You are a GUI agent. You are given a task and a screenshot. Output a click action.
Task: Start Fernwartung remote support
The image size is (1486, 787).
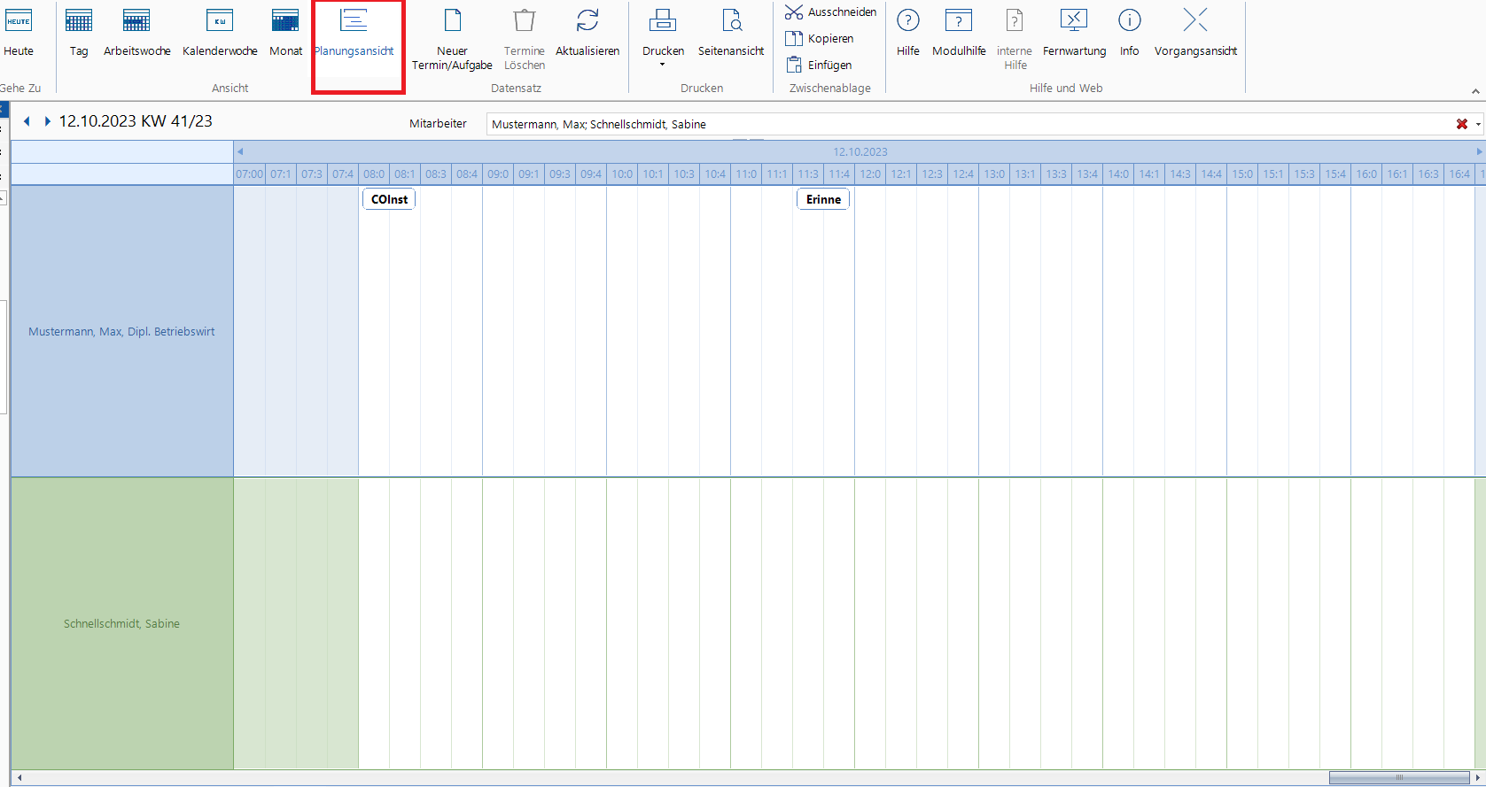(x=1074, y=32)
